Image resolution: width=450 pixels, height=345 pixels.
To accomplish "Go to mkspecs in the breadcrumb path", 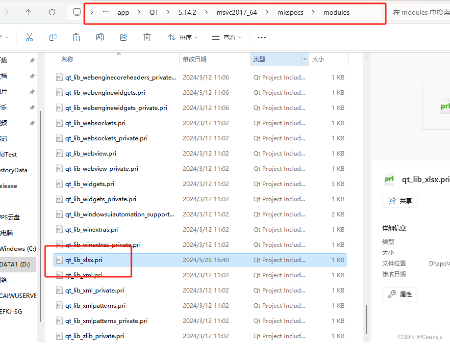I will coord(290,12).
